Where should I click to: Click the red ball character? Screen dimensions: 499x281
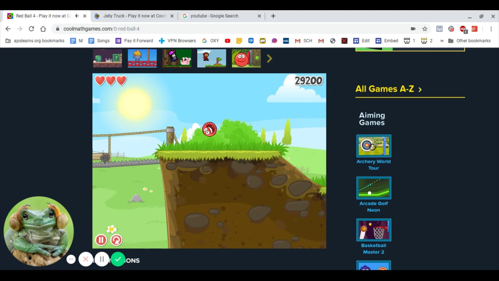pos(209,130)
